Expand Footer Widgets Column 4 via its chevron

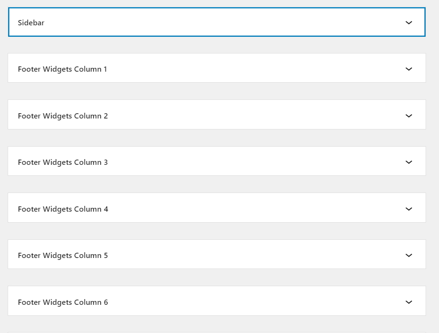tap(409, 209)
